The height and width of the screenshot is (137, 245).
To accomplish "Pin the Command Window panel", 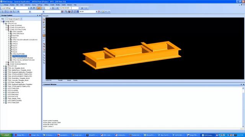I will pos(241,84).
